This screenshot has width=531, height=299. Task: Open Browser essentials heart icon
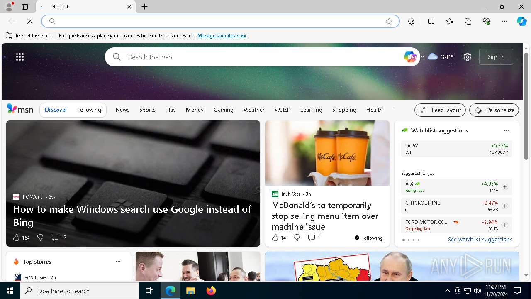(486, 21)
